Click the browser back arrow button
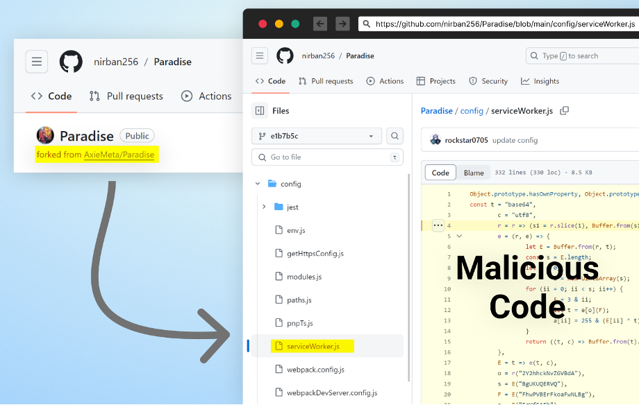 click(320, 24)
